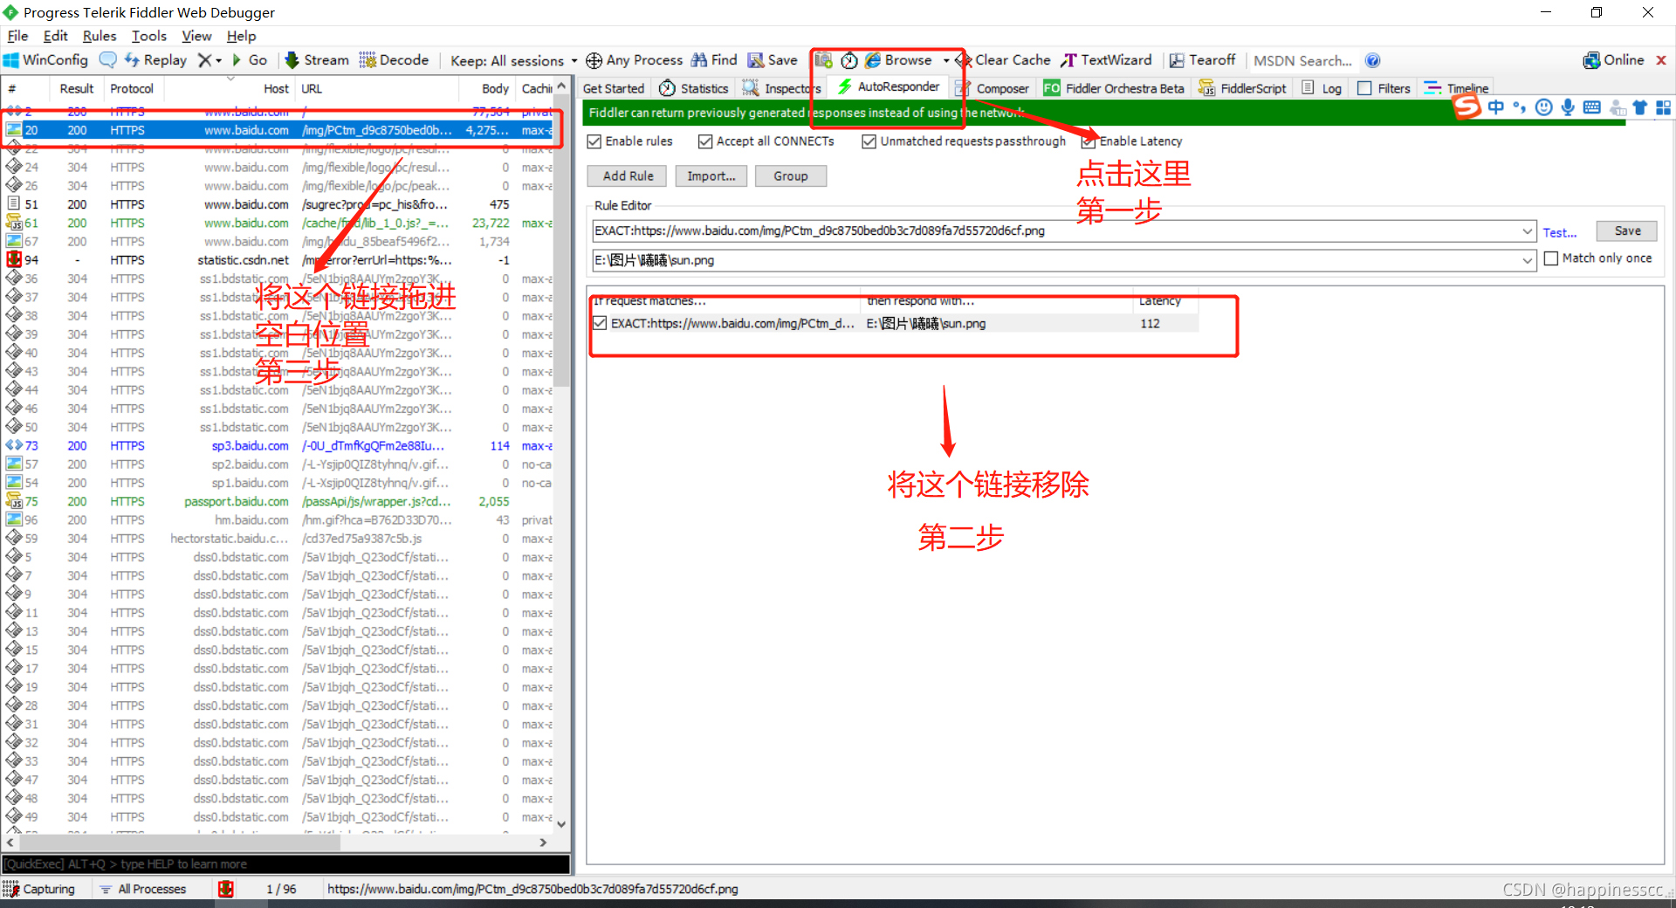Click the Remove sessions X icon
Image resolution: width=1676 pixels, height=908 pixels.
point(204,60)
